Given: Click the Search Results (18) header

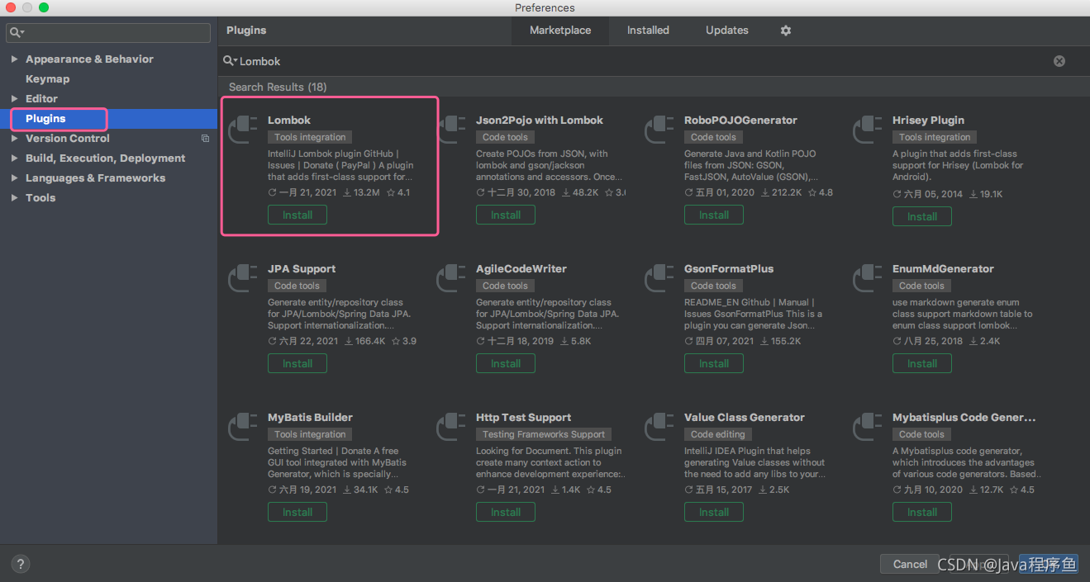Looking at the screenshot, I should point(278,87).
